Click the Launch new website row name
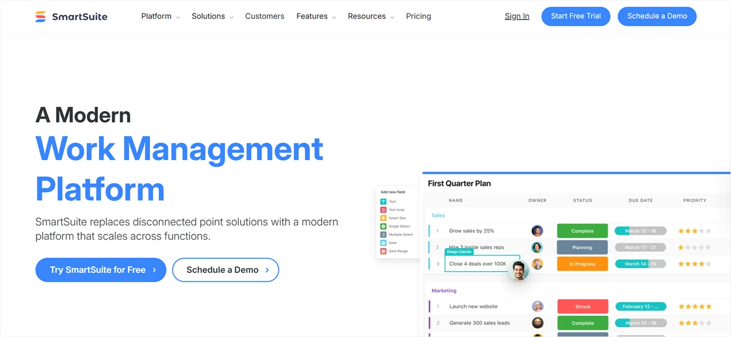Screen dimensions: 731x337 pos(473,306)
